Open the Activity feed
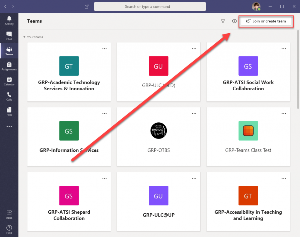The height and width of the screenshot is (237, 300). (9, 21)
